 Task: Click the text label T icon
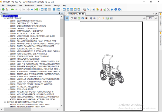86,18
